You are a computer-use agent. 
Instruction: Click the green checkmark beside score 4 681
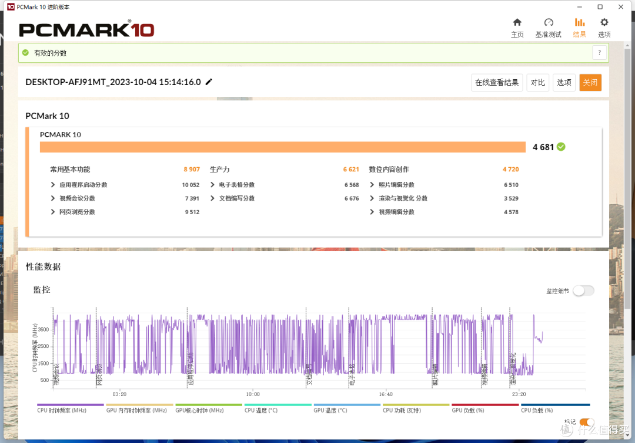[561, 147]
